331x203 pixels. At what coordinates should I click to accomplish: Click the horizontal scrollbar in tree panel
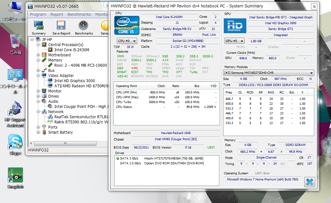(x=65, y=143)
